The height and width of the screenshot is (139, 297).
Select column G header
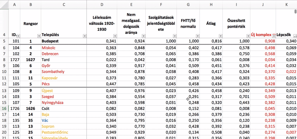pos(188,5)
